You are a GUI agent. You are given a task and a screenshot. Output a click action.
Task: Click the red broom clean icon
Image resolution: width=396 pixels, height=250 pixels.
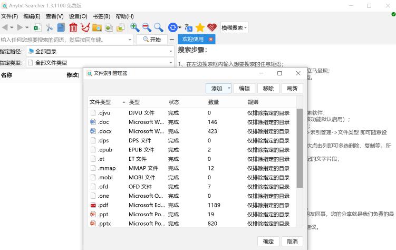85,27
